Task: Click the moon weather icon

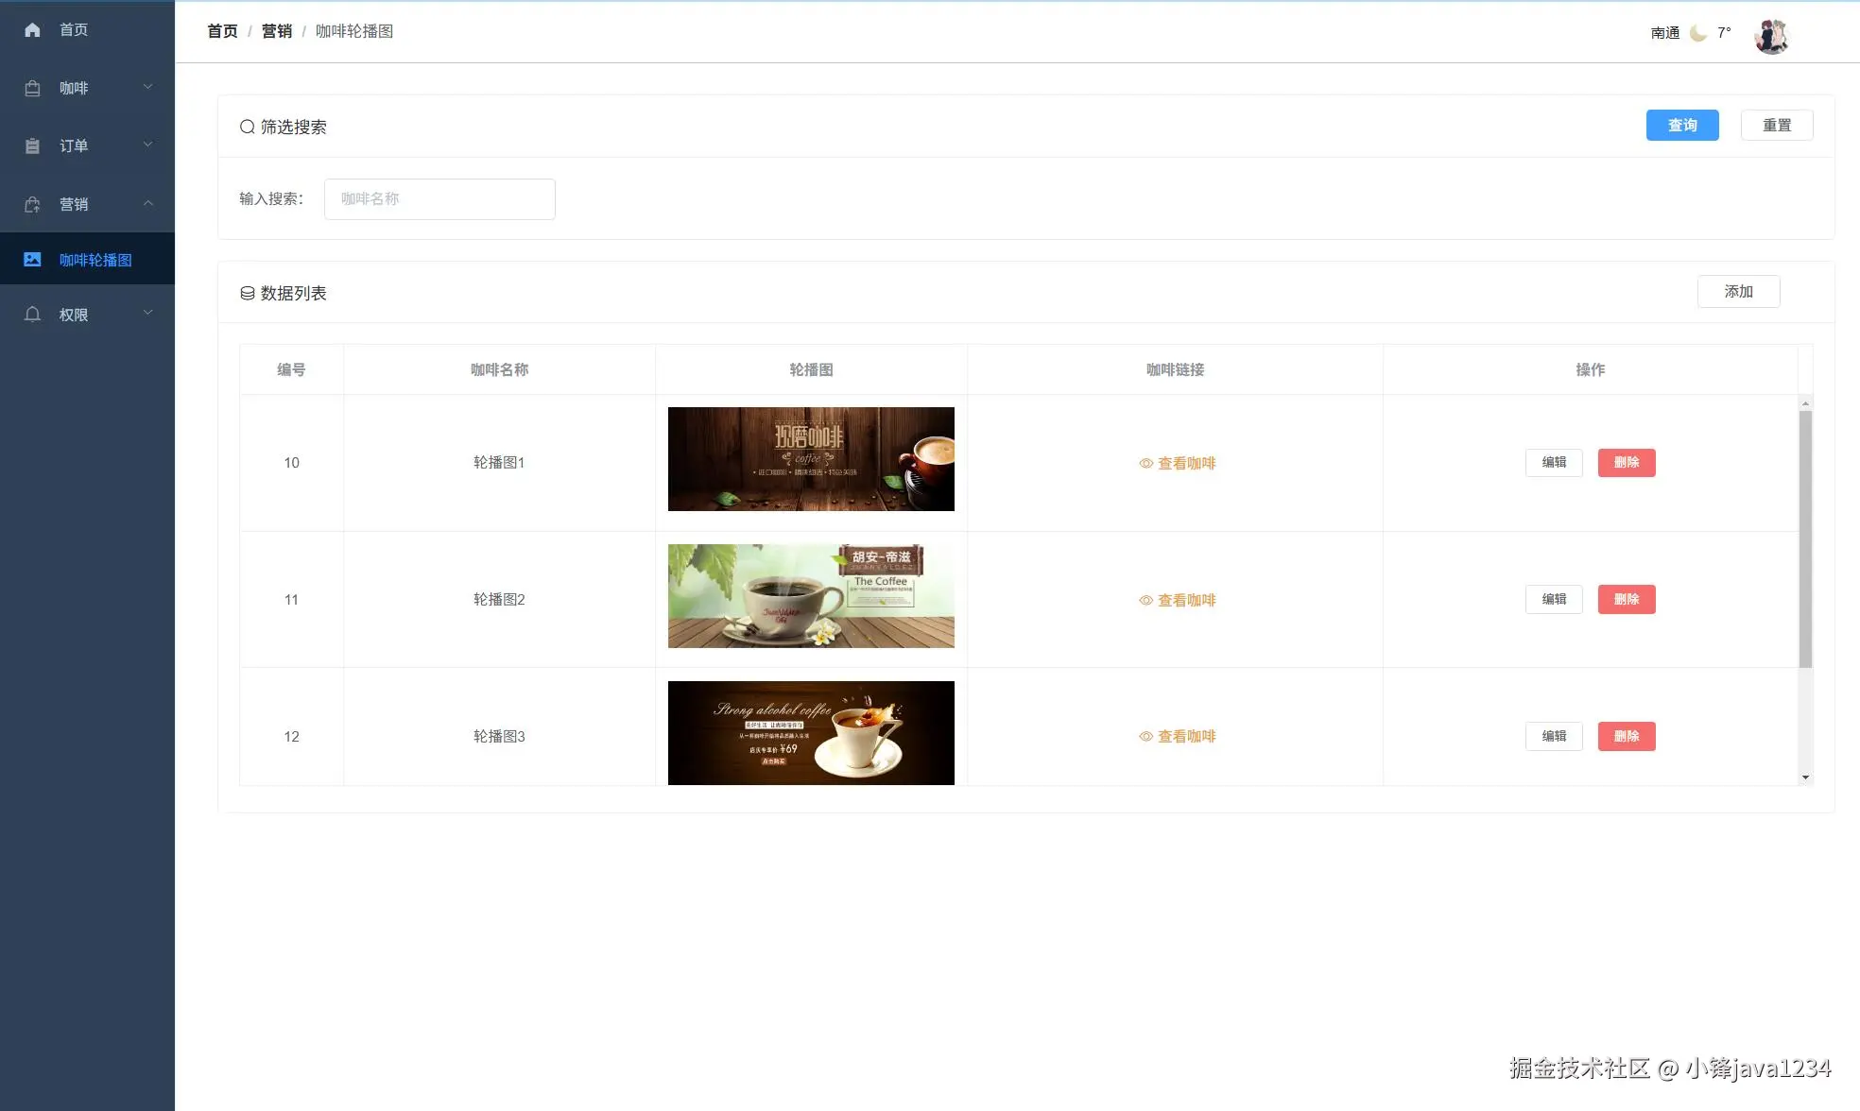Action: (1698, 33)
